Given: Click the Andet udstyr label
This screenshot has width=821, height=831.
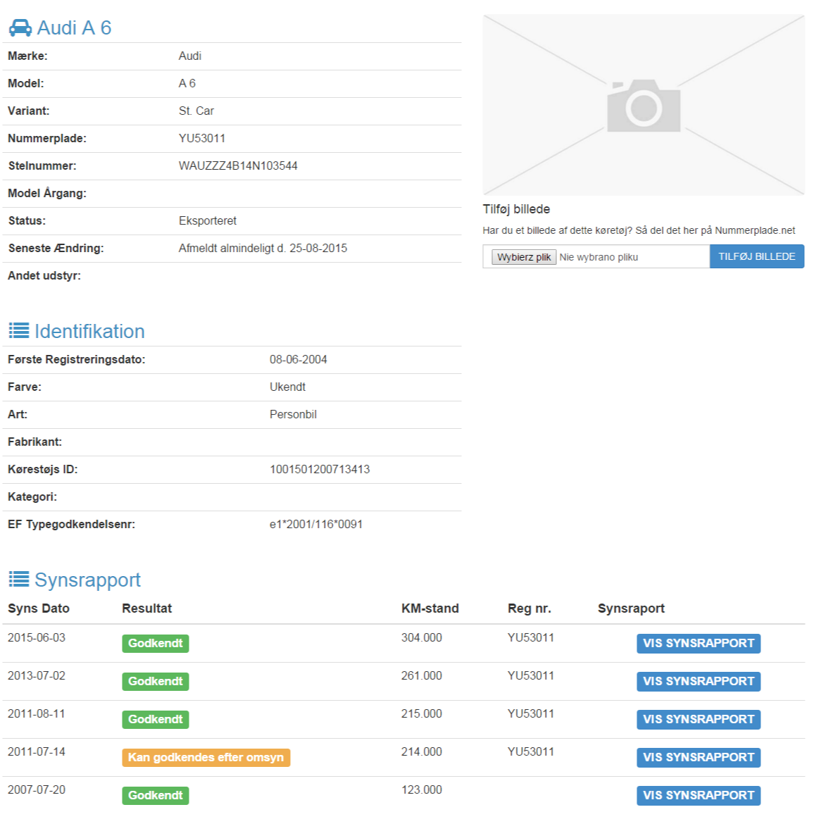Looking at the screenshot, I should pyautogui.click(x=44, y=276).
